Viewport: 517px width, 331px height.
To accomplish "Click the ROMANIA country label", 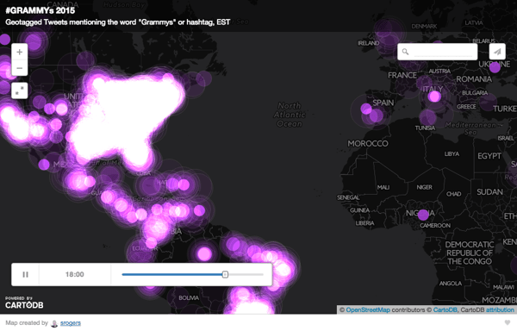I will (474, 79).
